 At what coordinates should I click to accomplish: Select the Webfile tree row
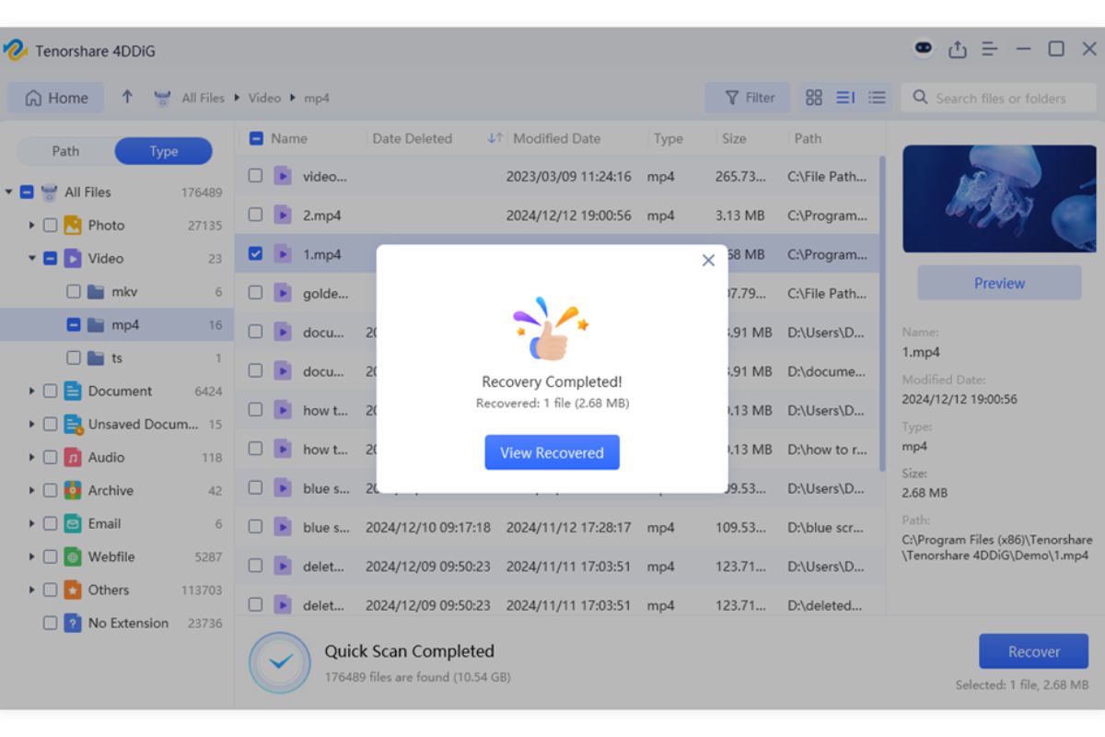pos(117,556)
